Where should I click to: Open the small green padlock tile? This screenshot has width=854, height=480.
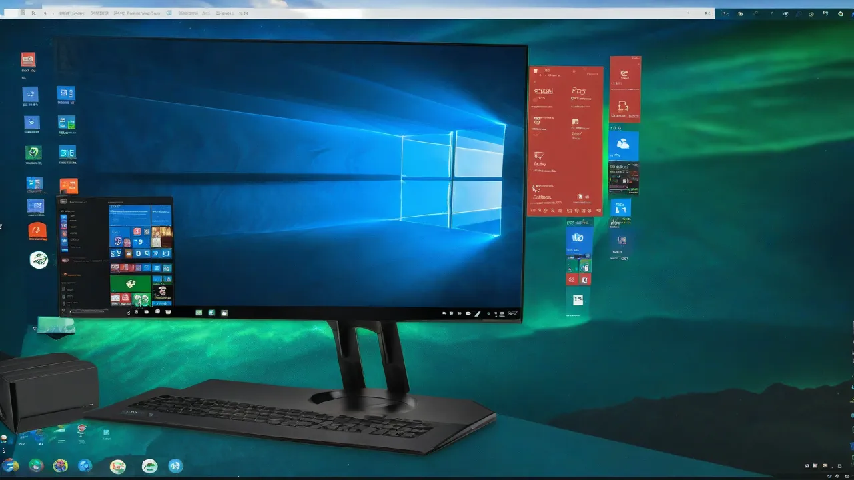click(585, 267)
